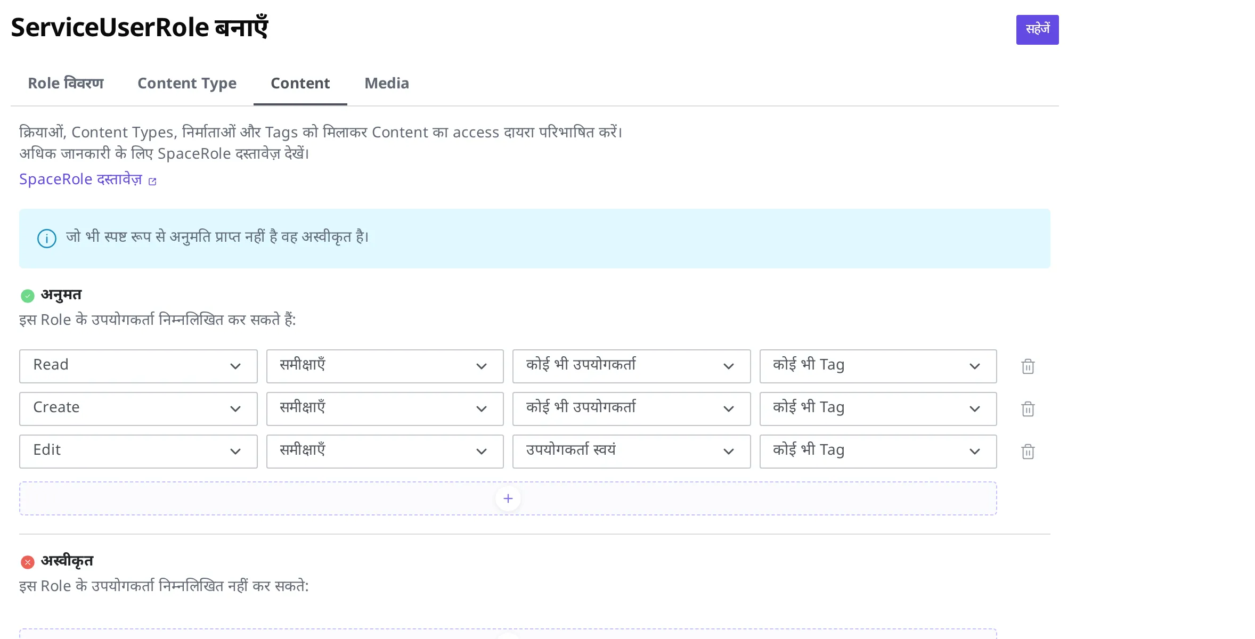1255x639 pixels.
Task: Click text इस Role के उपयोगकर्ता निम्नलिखित नहीं कर सकते:
Action: tap(164, 586)
